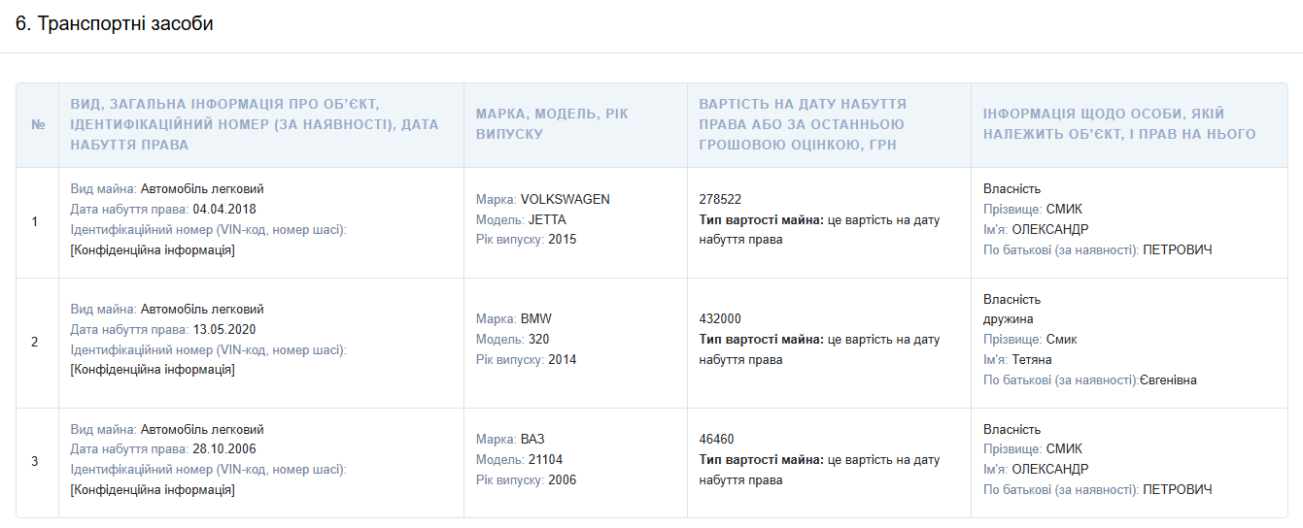
Task: Click the 'дружина' owner relation text
Action: 1008,319
